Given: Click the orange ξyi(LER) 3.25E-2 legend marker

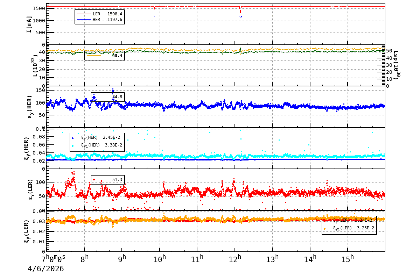Looking at the screenshot, I should pyautogui.click(x=324, y=228).
